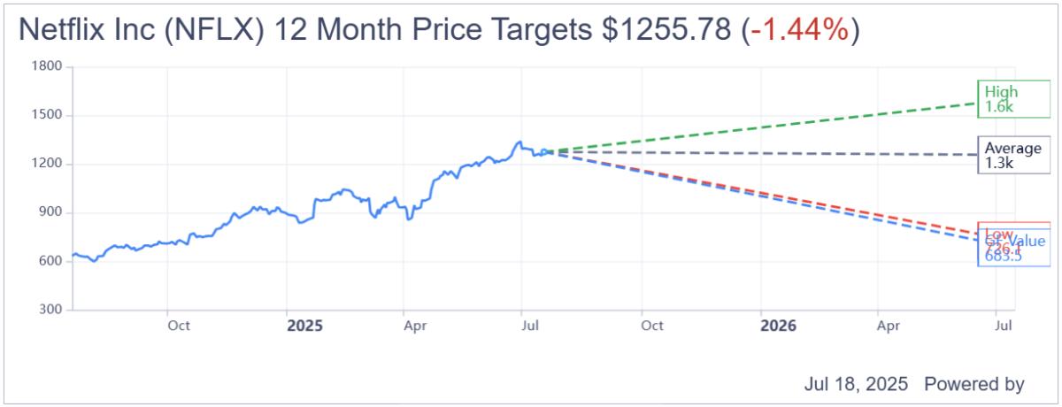The height and width of the screenshot is (407, 1062).
Task: Click the Oct label preceding 2025
Action: click(179, 326)
